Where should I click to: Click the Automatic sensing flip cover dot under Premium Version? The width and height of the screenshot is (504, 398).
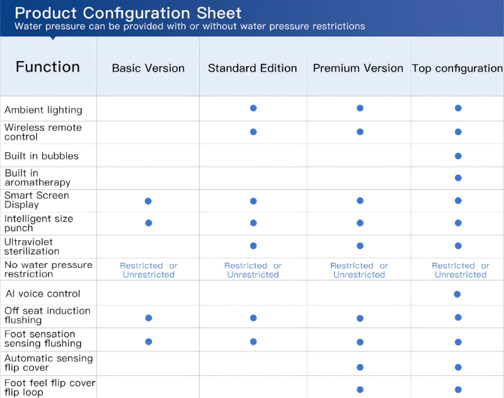[x=360, y=367]
